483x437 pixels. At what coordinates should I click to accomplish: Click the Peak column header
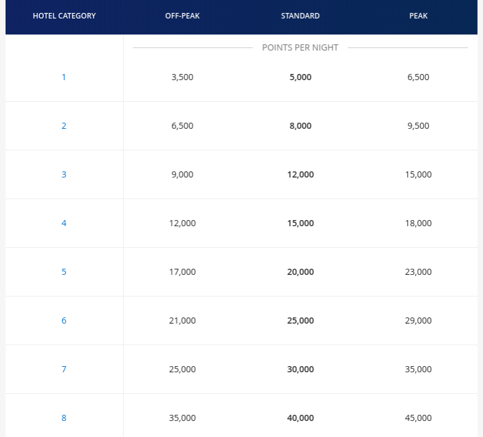coord(418,16)
